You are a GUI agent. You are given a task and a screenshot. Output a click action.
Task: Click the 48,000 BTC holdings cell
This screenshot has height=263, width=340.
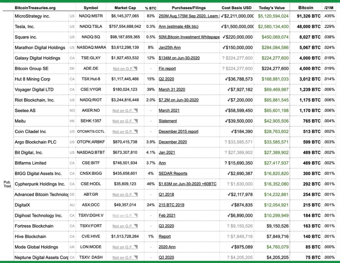coord(309,27)
